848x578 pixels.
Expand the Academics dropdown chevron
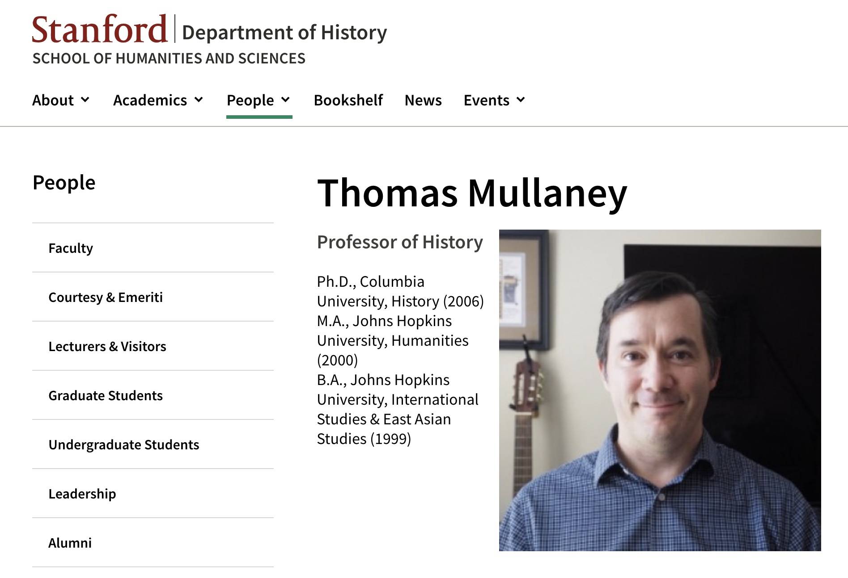tap(199, 100)
